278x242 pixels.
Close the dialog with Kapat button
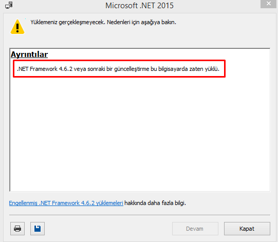pyautogui.click(x=247, y=229)
